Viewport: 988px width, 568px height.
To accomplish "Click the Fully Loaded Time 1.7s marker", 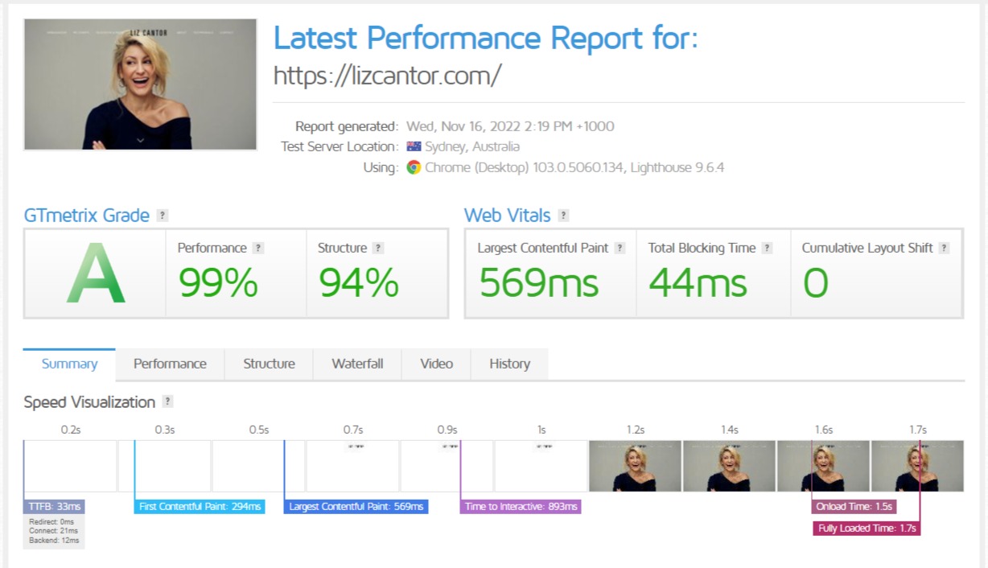I will [x=866, y=529].
